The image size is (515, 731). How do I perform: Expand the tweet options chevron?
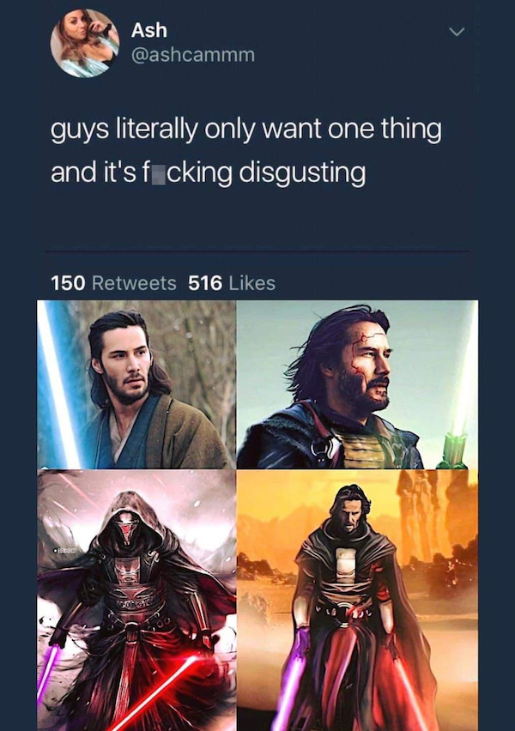tap(457, 32)
